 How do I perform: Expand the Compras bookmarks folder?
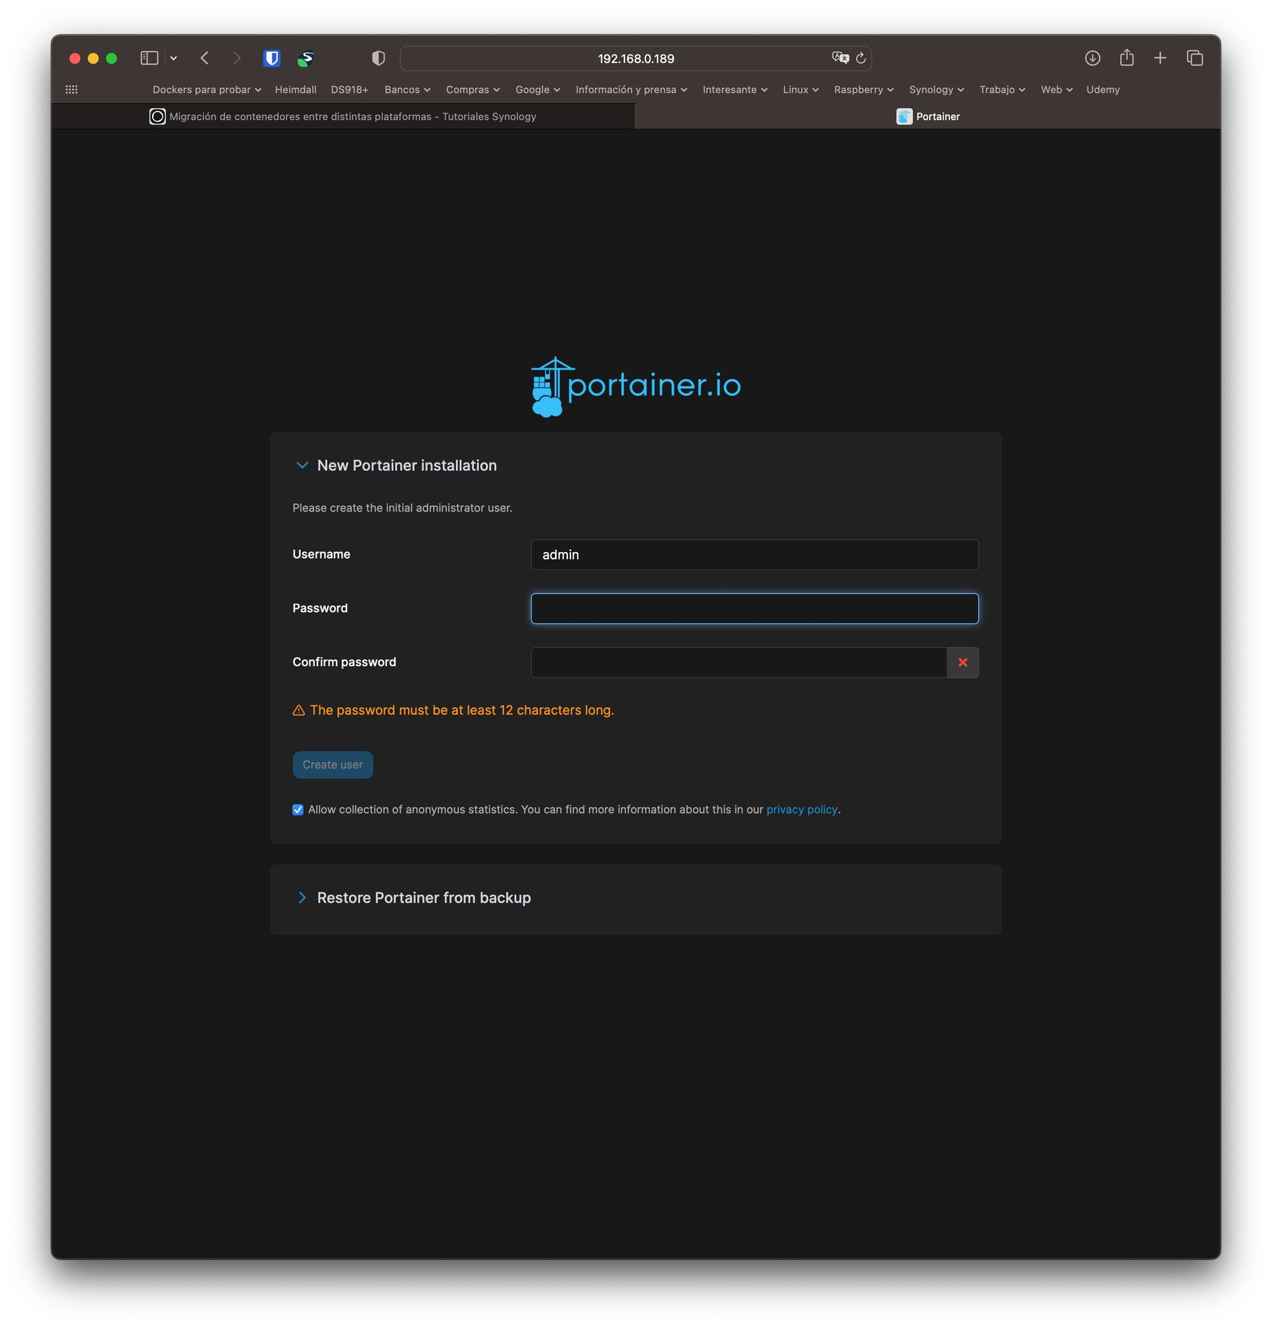pos(473,89)
